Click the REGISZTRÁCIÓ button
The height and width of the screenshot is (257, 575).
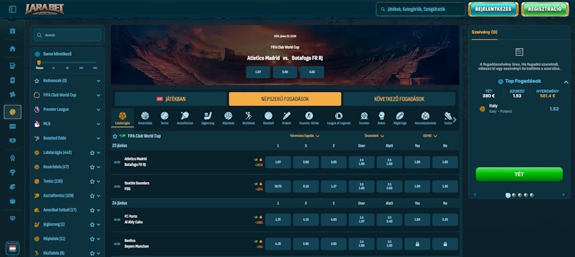tap(545, 9)
